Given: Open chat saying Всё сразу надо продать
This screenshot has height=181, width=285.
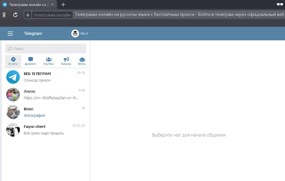Looking at the screenshot, I should (46, 130).
